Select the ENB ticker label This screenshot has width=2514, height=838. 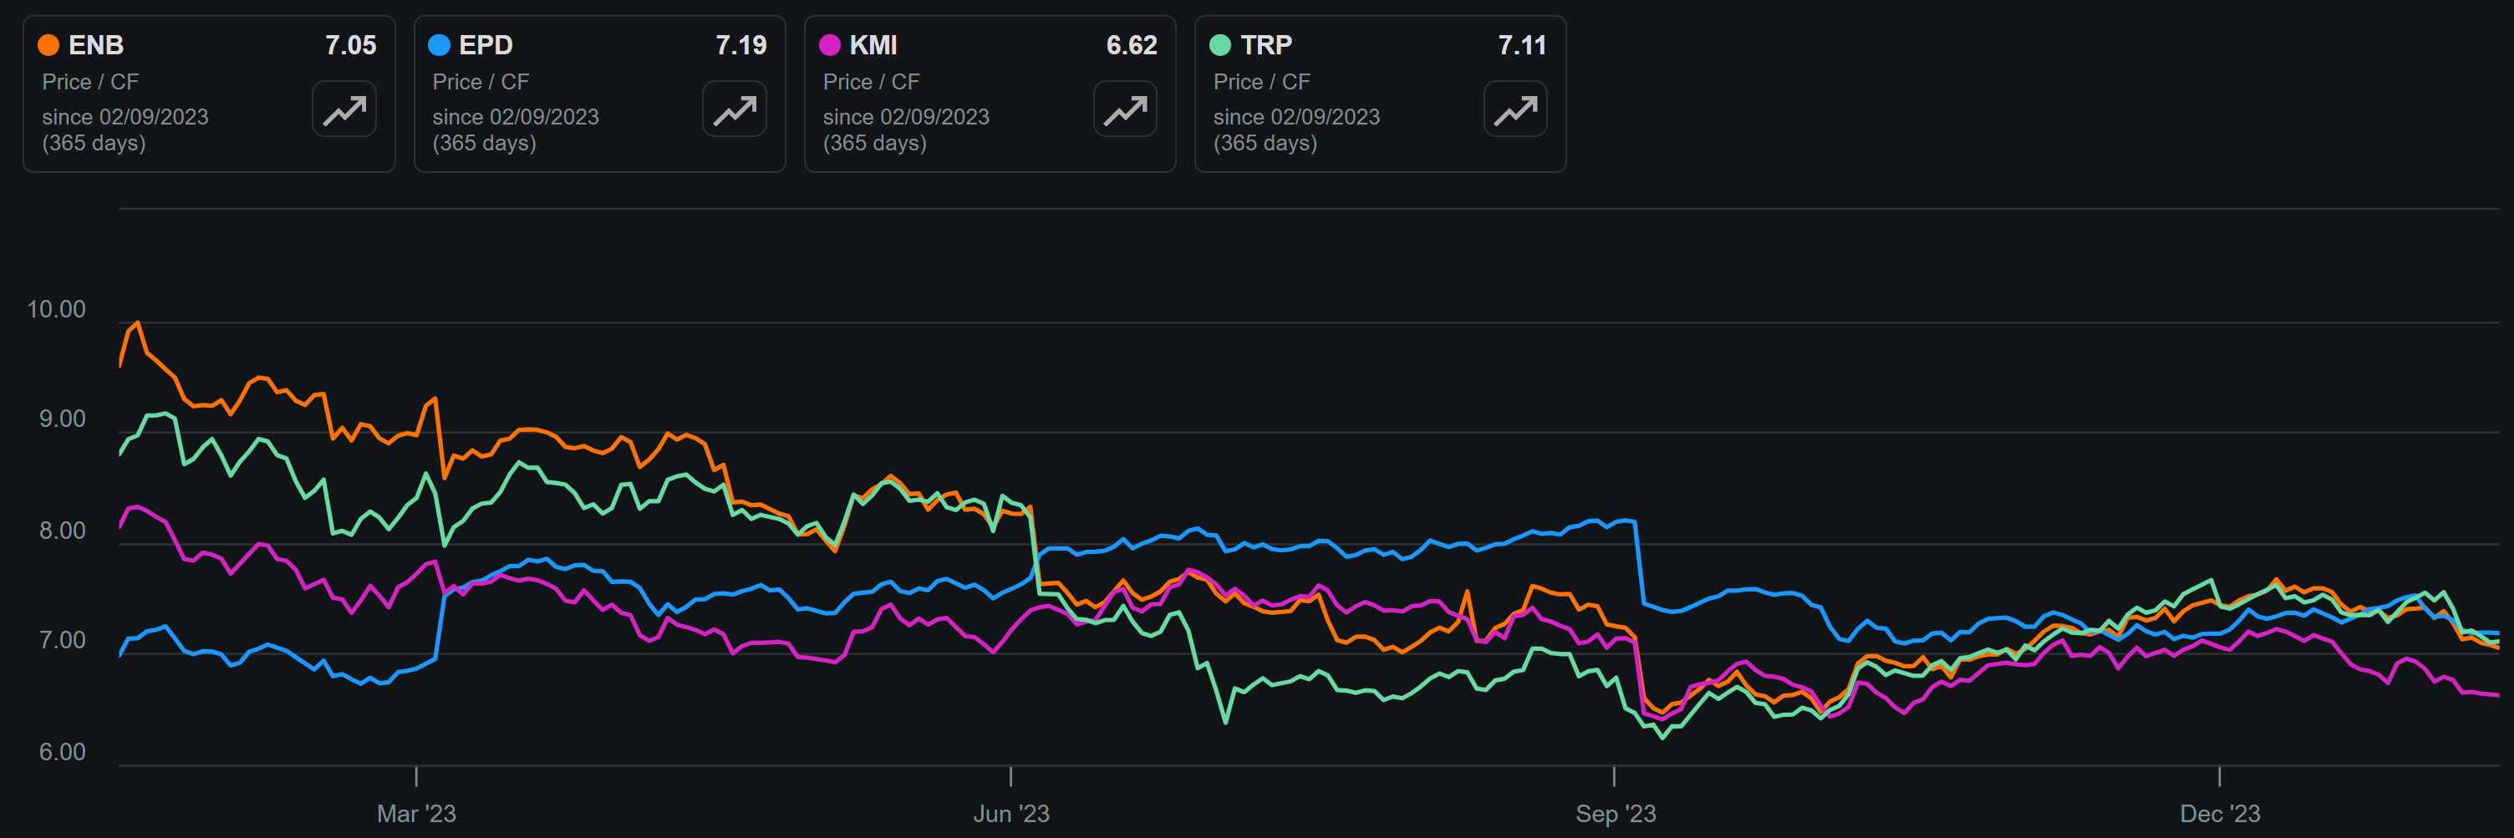(95, 45)
